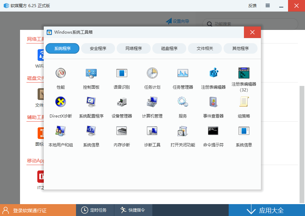The height and width of the screenshot is (216, 305).
Task: Open 组策略 group policy editor
Action: [244, 107]
